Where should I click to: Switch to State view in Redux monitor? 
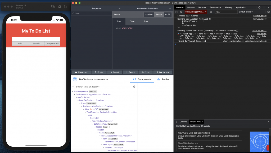click(159, 15)
